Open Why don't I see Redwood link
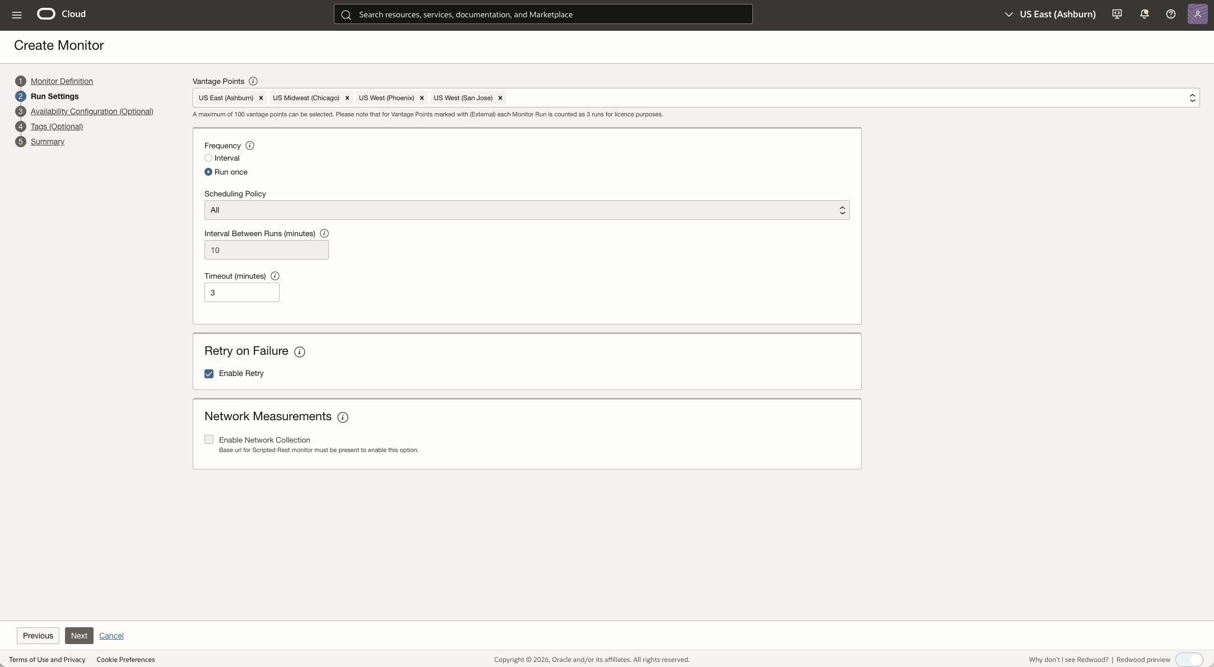Image resolution: width=1214 pixels, height=667 pixels. click(1068, 660)
